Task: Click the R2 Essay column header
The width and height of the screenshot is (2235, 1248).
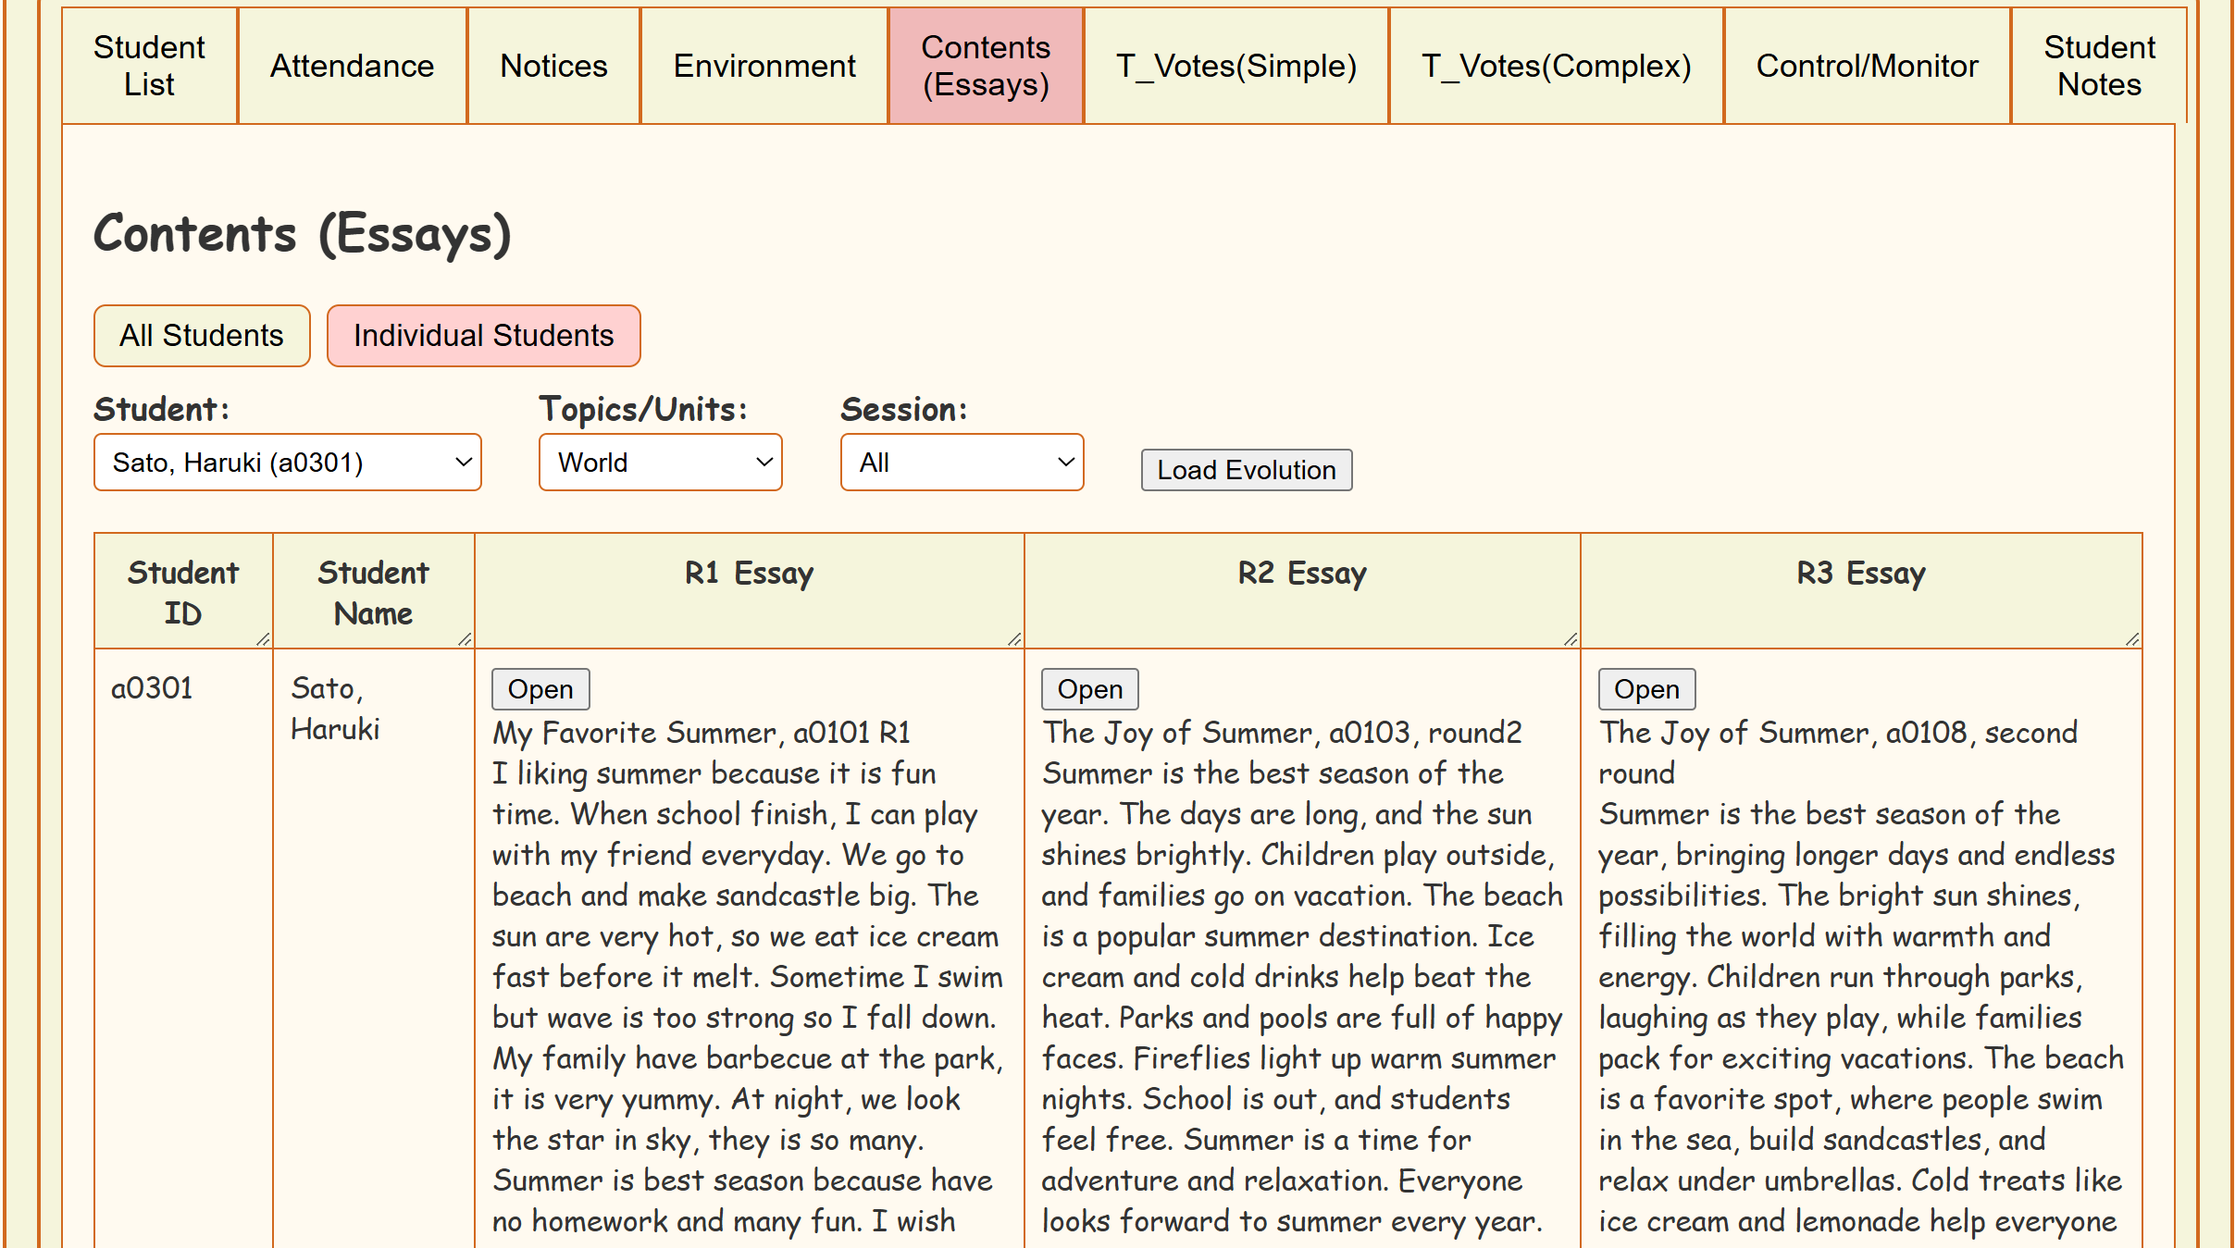Action: point(1302,574)
